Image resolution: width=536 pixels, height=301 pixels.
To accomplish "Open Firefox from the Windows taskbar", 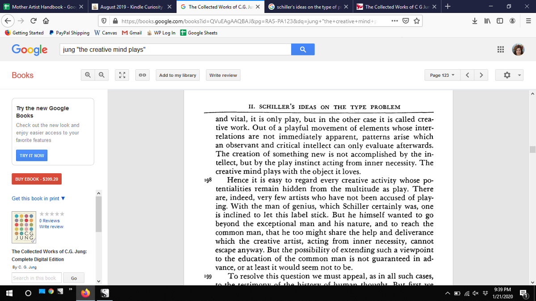I will [85, 293].
